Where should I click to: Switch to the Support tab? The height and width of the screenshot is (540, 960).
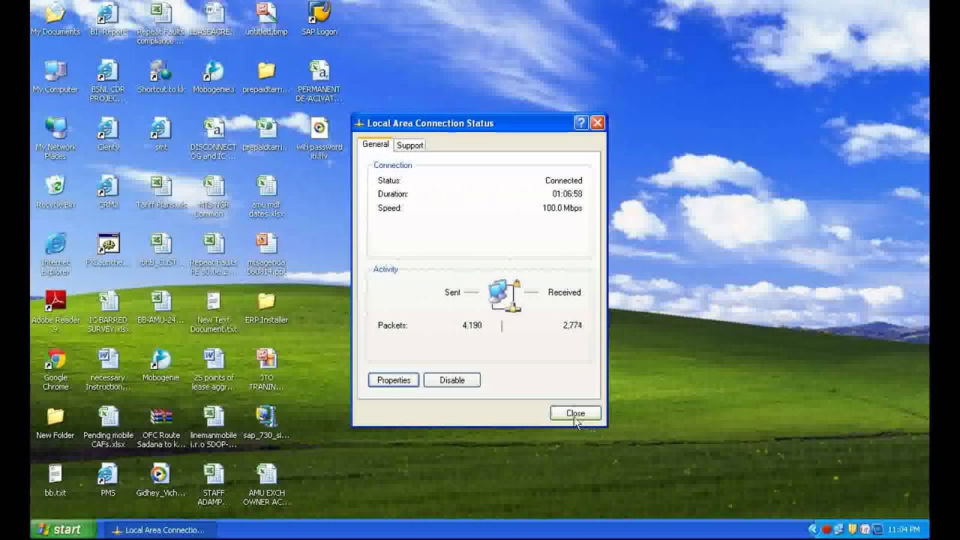tap(409, 145)
